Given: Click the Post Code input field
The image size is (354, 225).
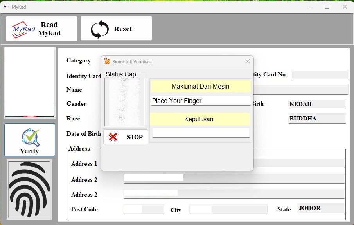Looking at the screenshot, I should [144, 209].
